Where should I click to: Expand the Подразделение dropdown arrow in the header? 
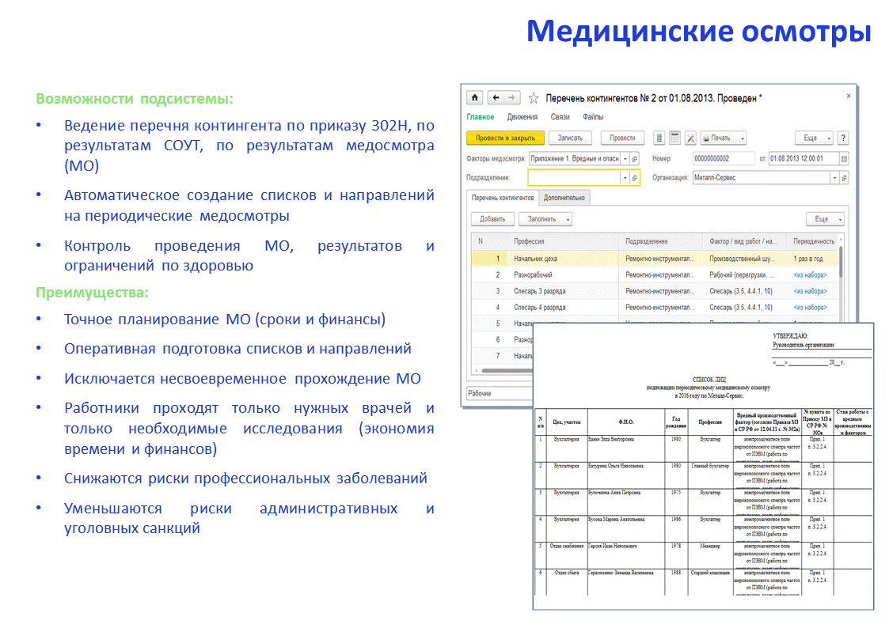pyautogui.click(x=625, y=178)
